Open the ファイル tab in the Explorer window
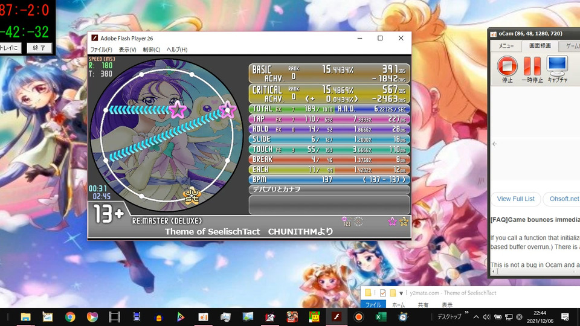Image resolution: width=580 pixels, height=326 pixels. click(373, 305)
